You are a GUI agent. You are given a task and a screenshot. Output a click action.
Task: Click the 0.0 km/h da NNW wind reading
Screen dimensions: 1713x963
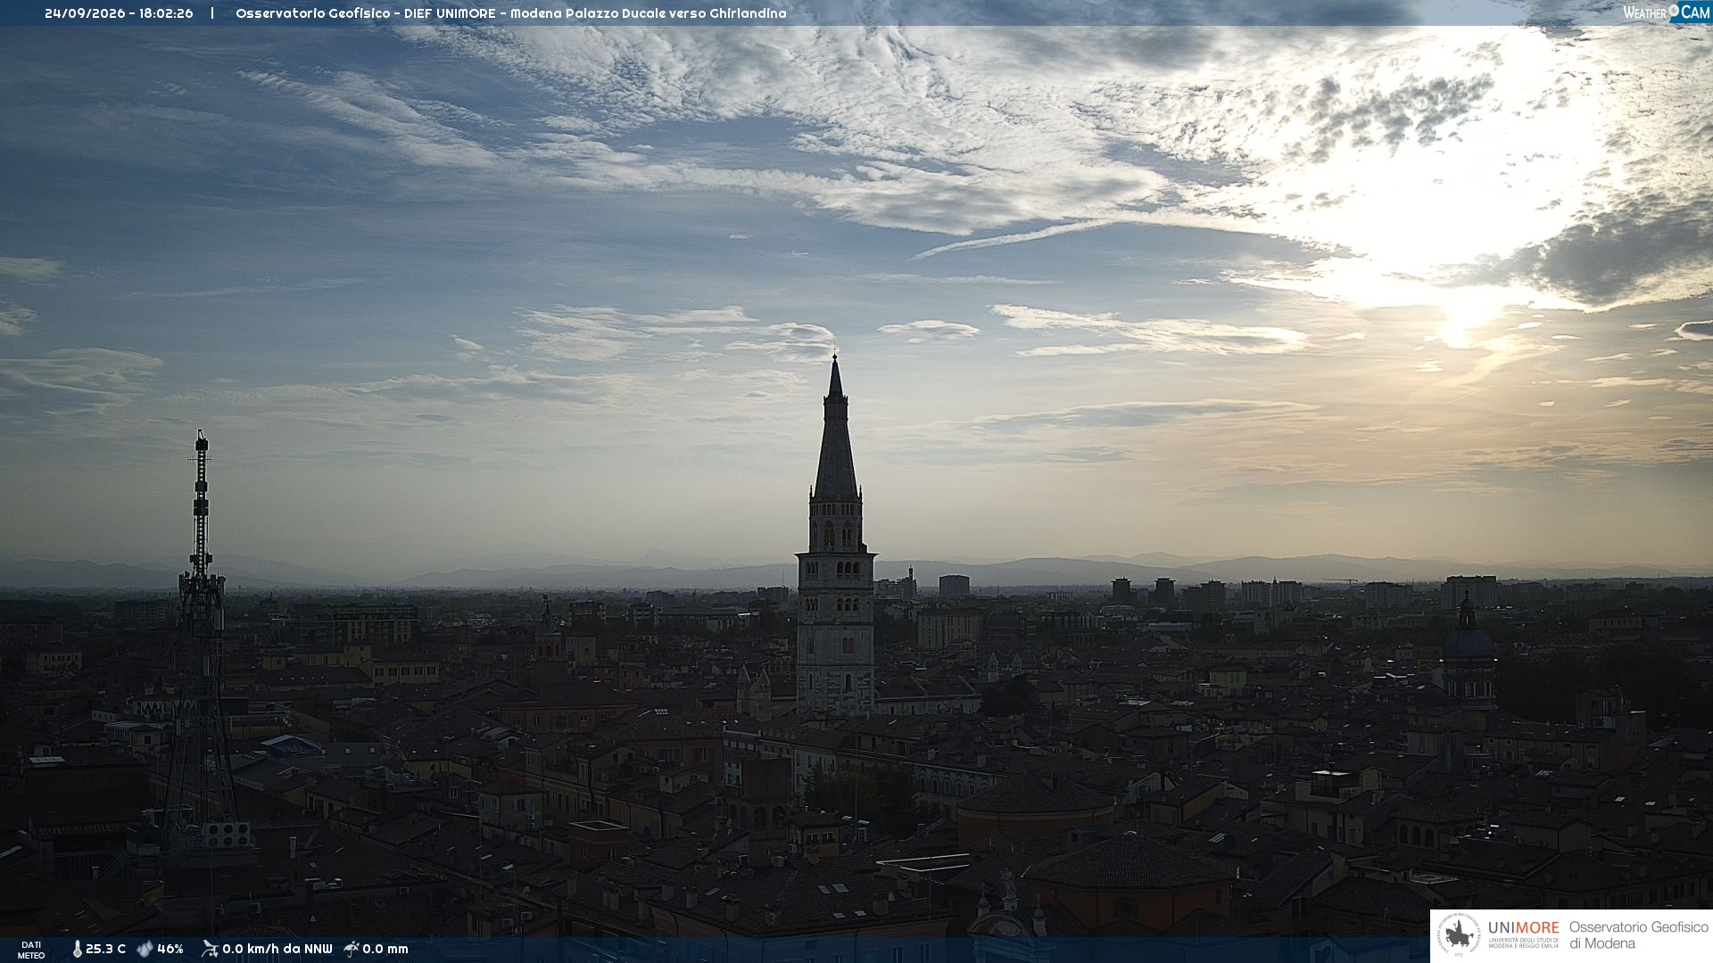click(x=277, y=949)
